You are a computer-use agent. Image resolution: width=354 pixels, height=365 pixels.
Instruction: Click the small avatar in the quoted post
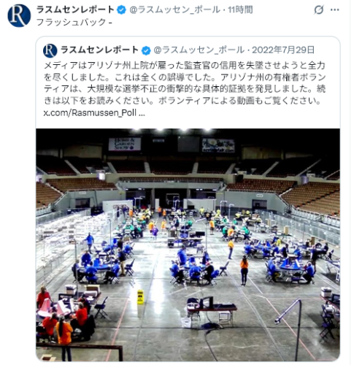[x=50, y=50]
